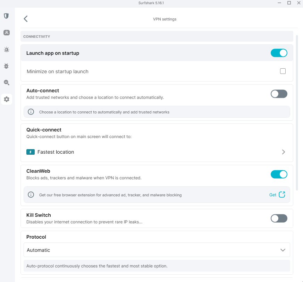
Task: Disable the Launch app on startup toggle
Action: tap(279, 53)
